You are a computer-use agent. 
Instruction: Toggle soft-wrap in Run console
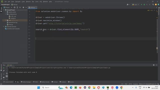click(x=7, y=73)
